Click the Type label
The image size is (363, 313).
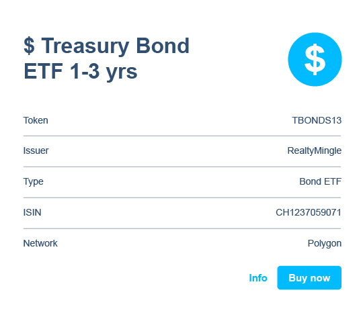tap(34, 182)
